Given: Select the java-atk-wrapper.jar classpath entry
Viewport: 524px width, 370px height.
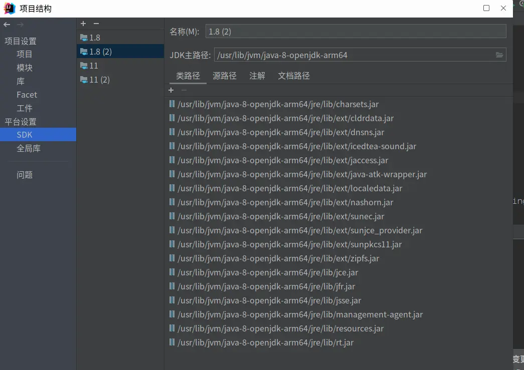Looking at the screenshot, I should tap(339, 174).
